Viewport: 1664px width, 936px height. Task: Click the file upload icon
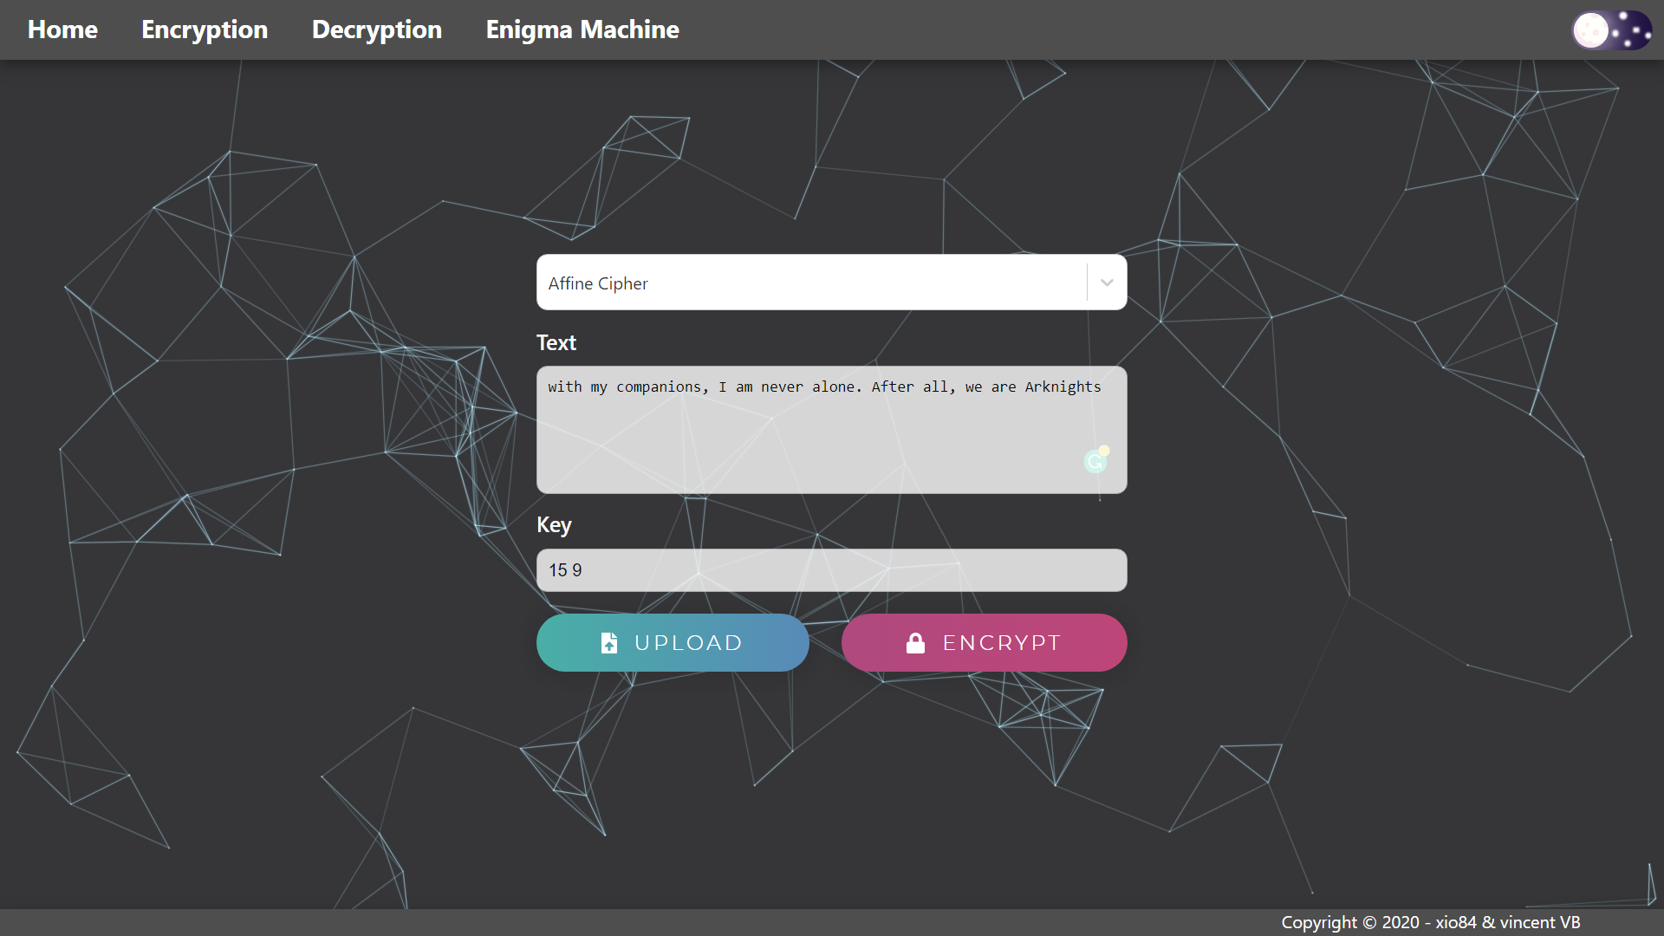[609, 643]
